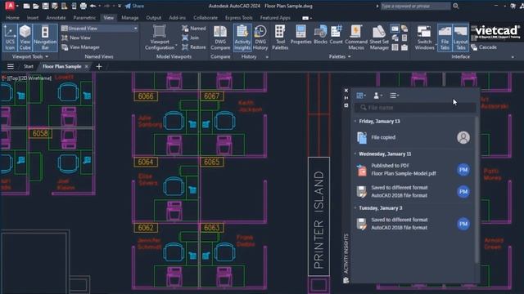Click Named viewports

(x=194, y=29)
